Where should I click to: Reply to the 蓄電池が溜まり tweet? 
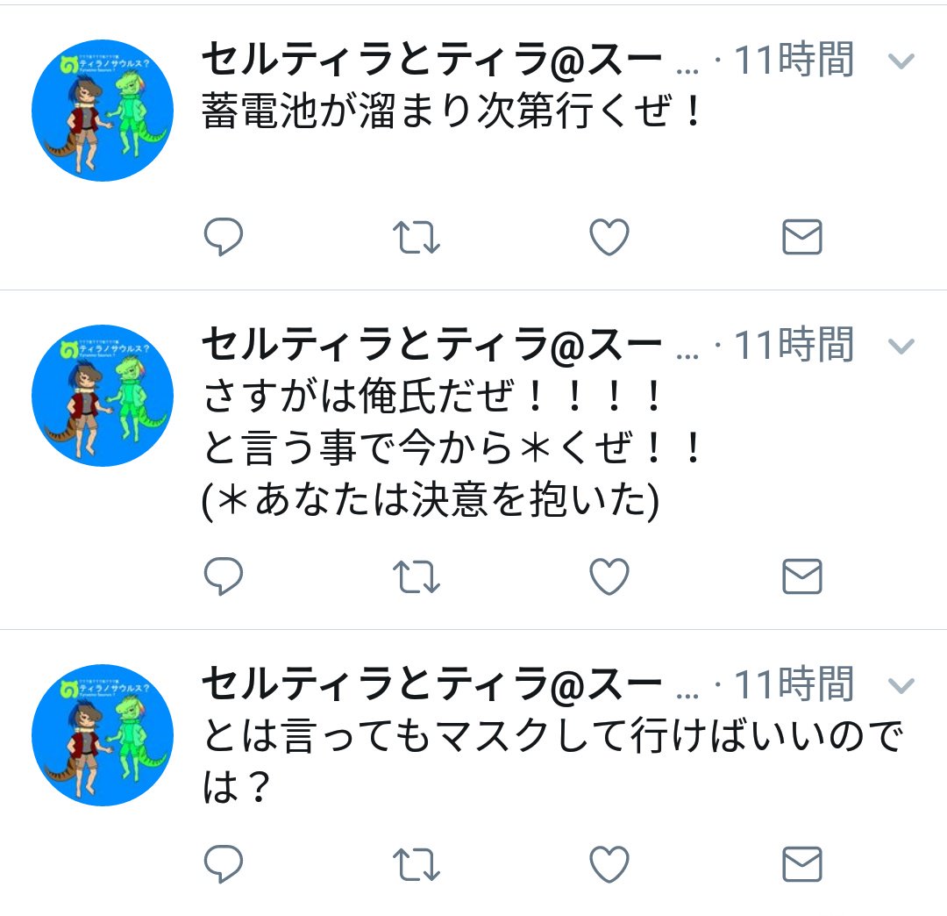coord(224,236)
